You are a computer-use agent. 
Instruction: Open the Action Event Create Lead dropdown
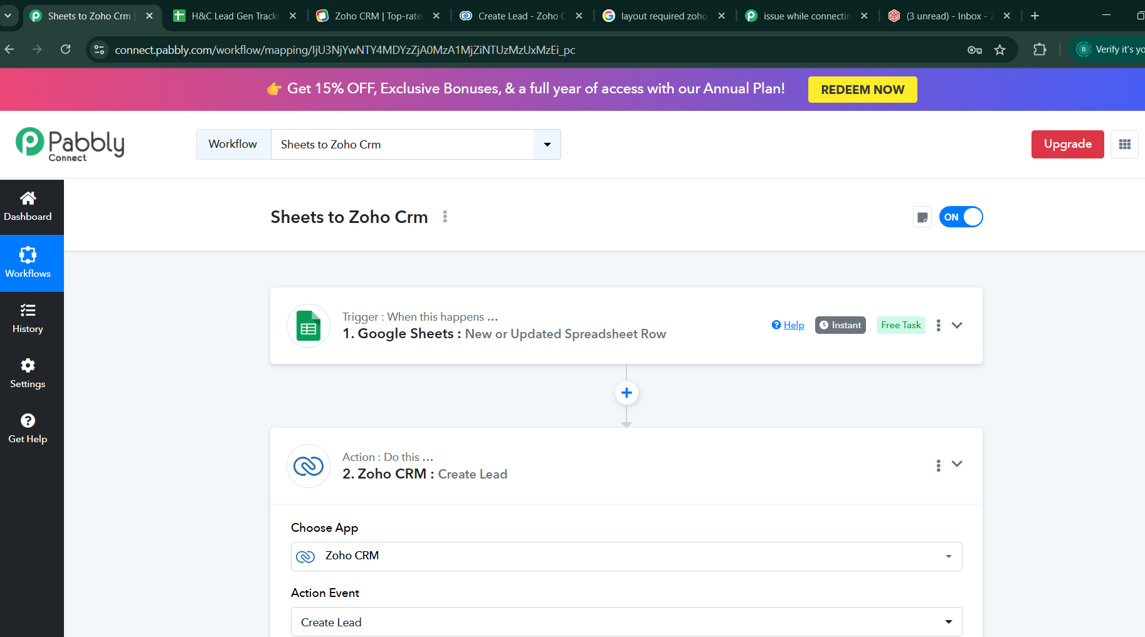(626, 622)
